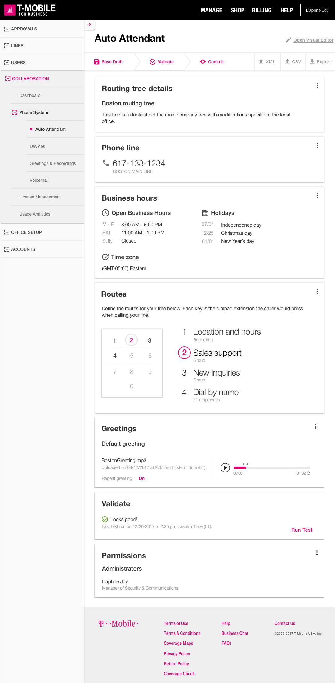Select the Location and hours route
This screenshot has width=335, height=683.
pos(227,332)
